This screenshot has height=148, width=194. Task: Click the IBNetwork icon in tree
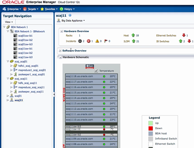12,31
